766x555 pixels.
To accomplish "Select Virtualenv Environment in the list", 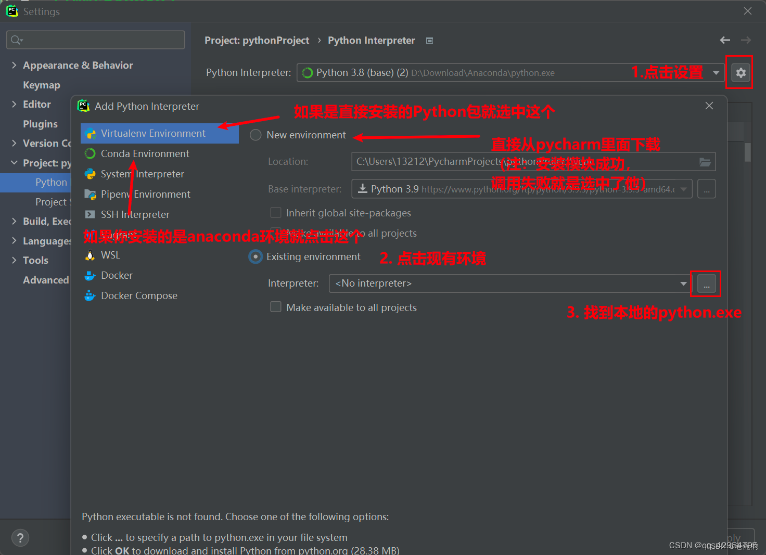I will click(x=160, y=134).
